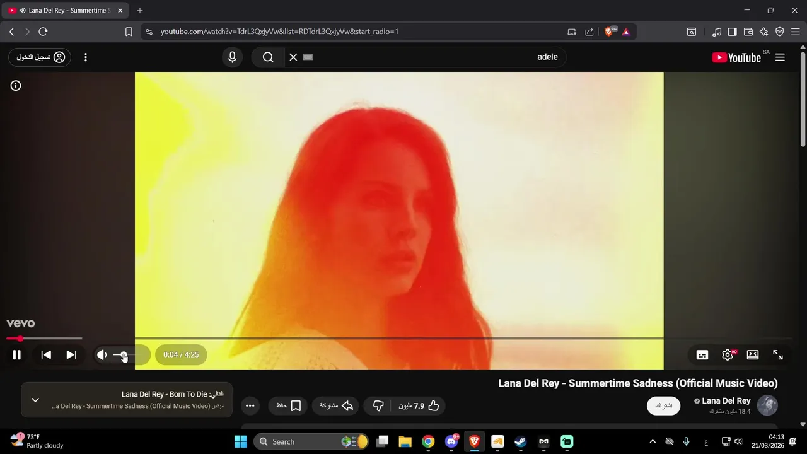Open File Explorer from the taskbar

coord(405,441)
